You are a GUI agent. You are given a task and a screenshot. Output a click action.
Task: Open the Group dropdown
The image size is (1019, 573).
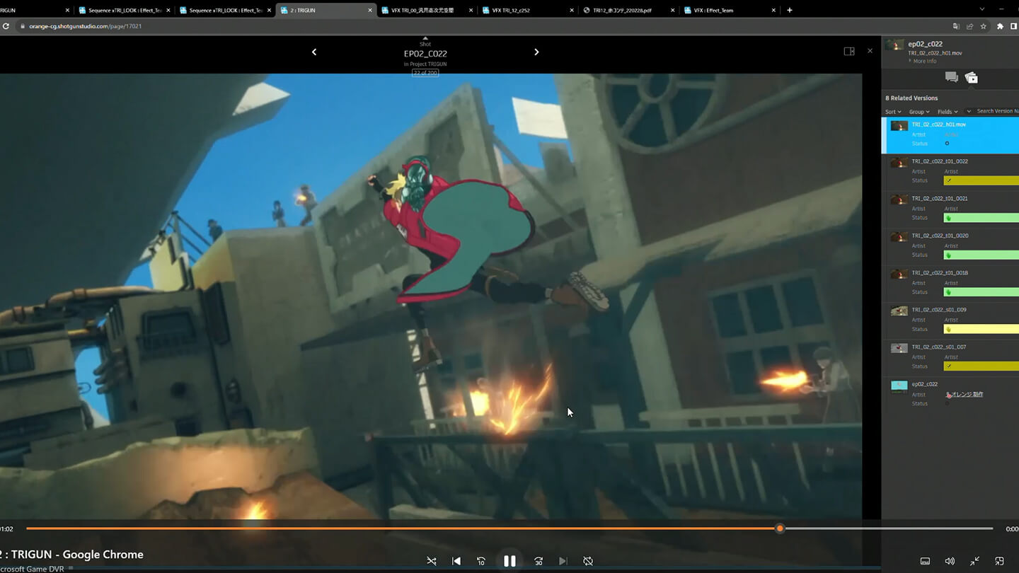point(919,112)
